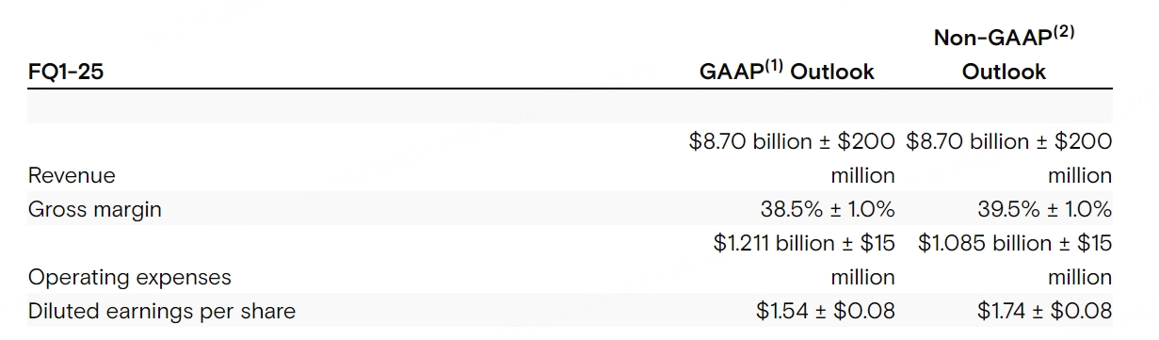Click the Operating expenses row label
This screenshot has height=340, width=1159.
130,277
